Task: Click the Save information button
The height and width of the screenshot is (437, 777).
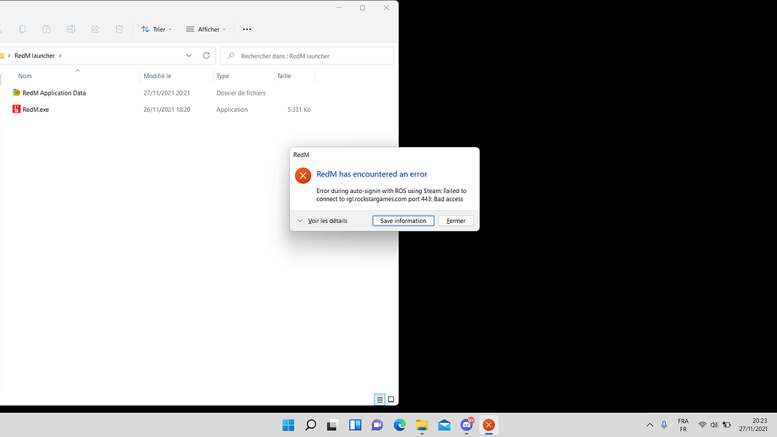Action: pos(403,220)
